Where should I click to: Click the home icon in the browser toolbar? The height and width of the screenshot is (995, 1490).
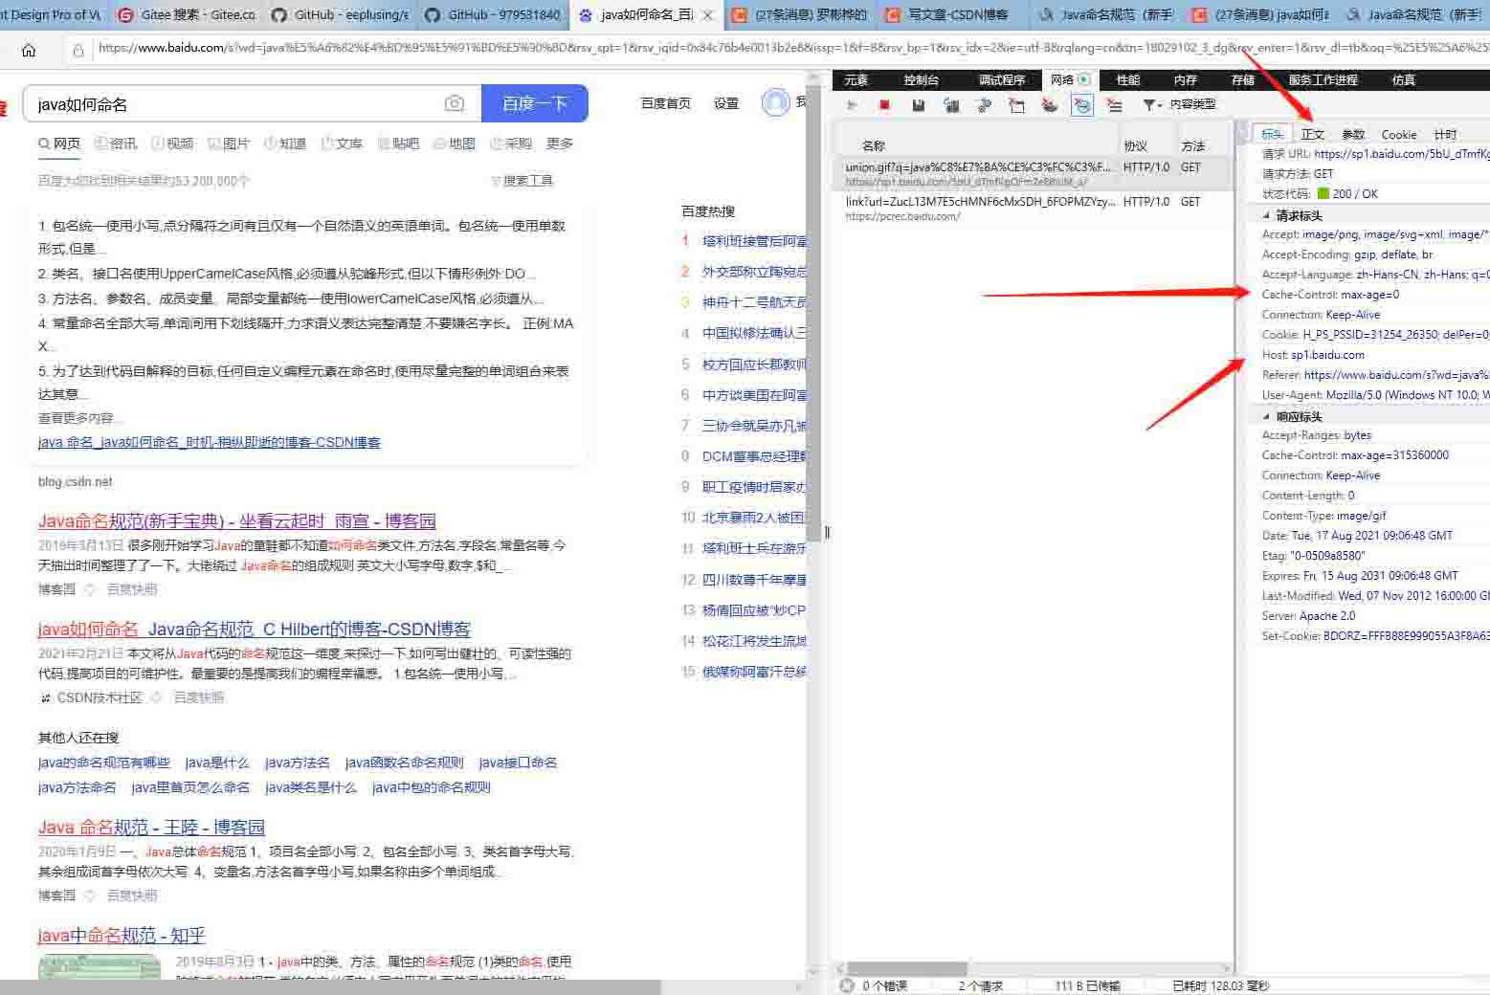(29, 49)
